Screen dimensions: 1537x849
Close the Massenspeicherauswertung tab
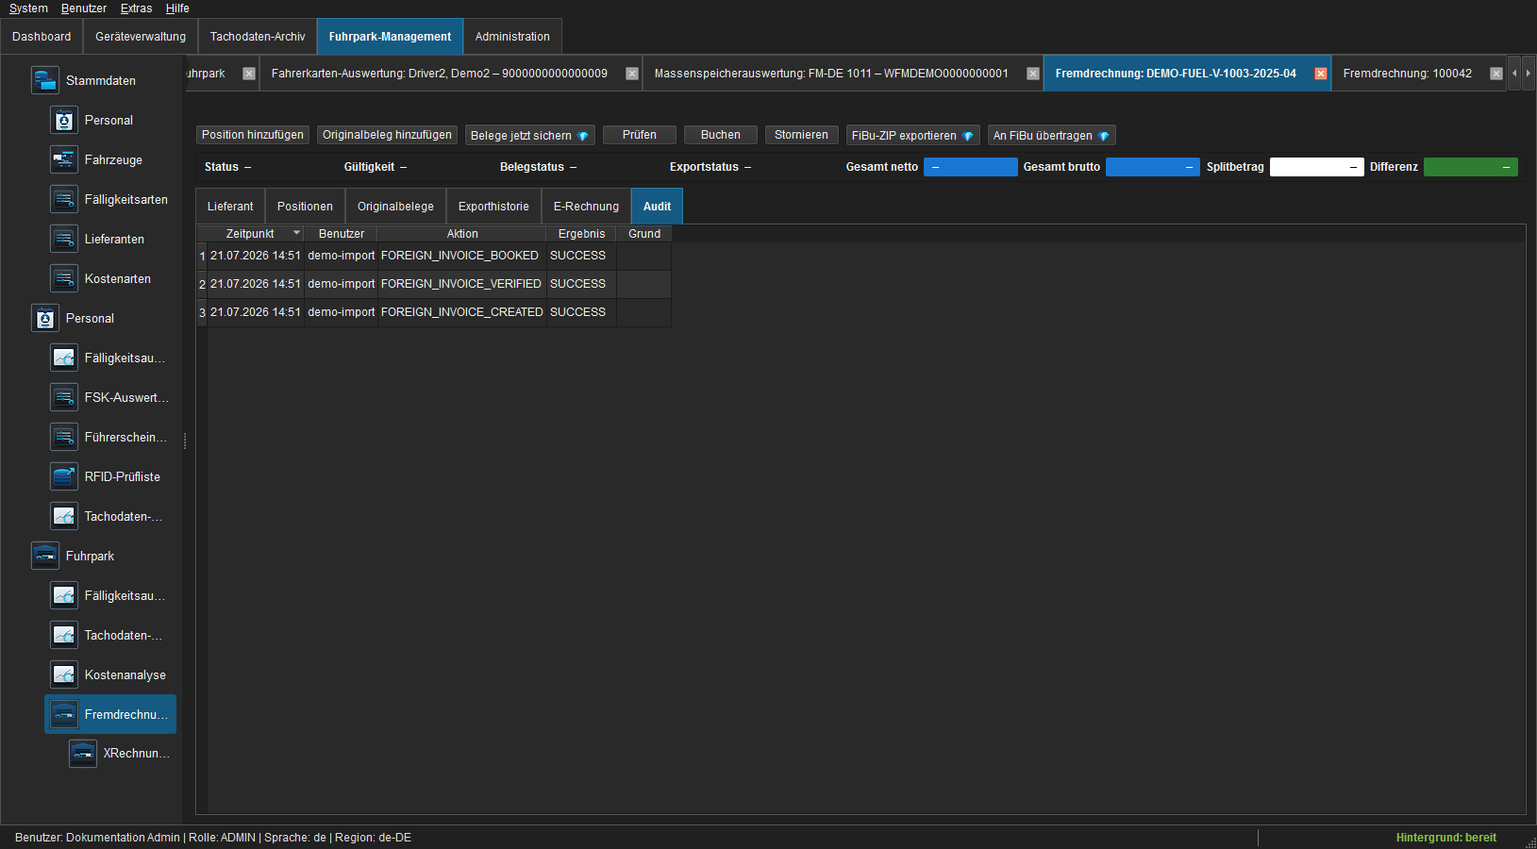[1033, 74]
